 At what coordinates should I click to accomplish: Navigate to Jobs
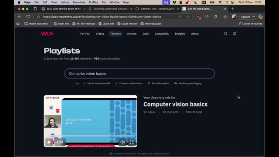[146, 34]
